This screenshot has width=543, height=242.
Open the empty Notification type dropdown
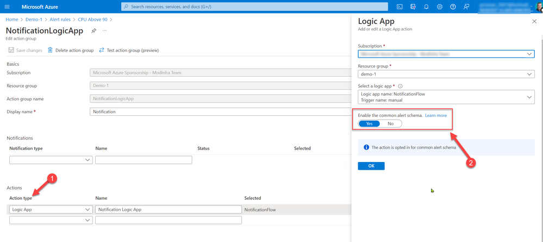51,160
